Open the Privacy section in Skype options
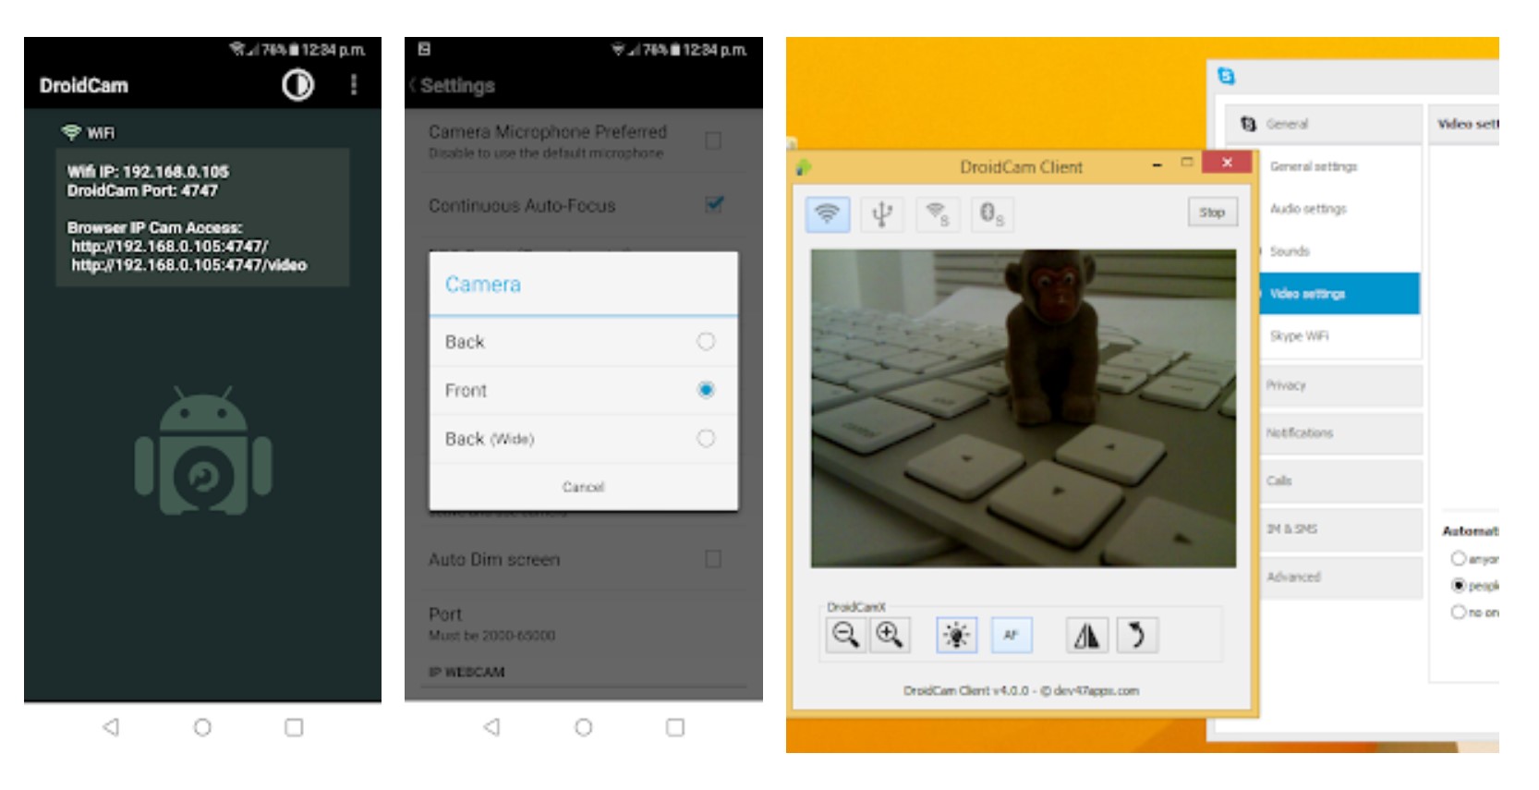 (1341, 385)
